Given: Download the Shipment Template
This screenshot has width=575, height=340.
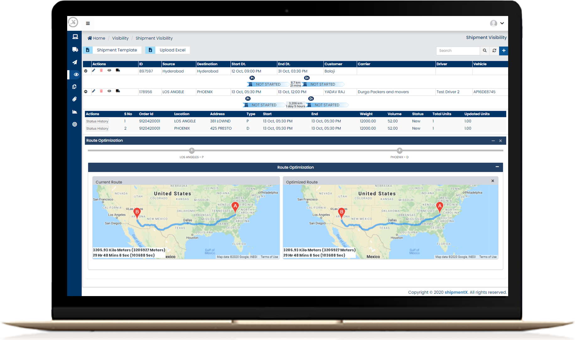Looking at the screenshot, I should click(x=112, y=50).
